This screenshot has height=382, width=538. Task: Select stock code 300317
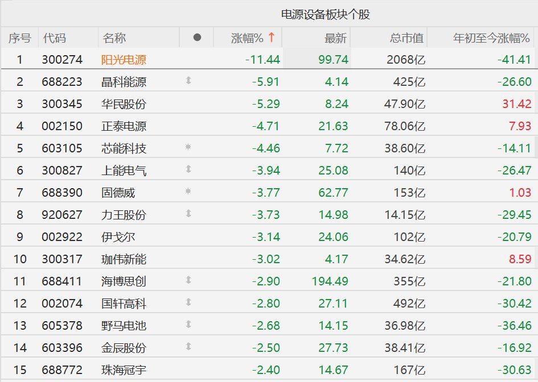(62, 259)
